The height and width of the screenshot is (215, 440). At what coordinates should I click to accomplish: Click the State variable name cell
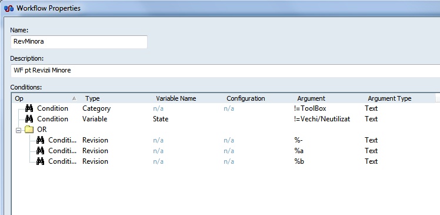pos(161,119)
